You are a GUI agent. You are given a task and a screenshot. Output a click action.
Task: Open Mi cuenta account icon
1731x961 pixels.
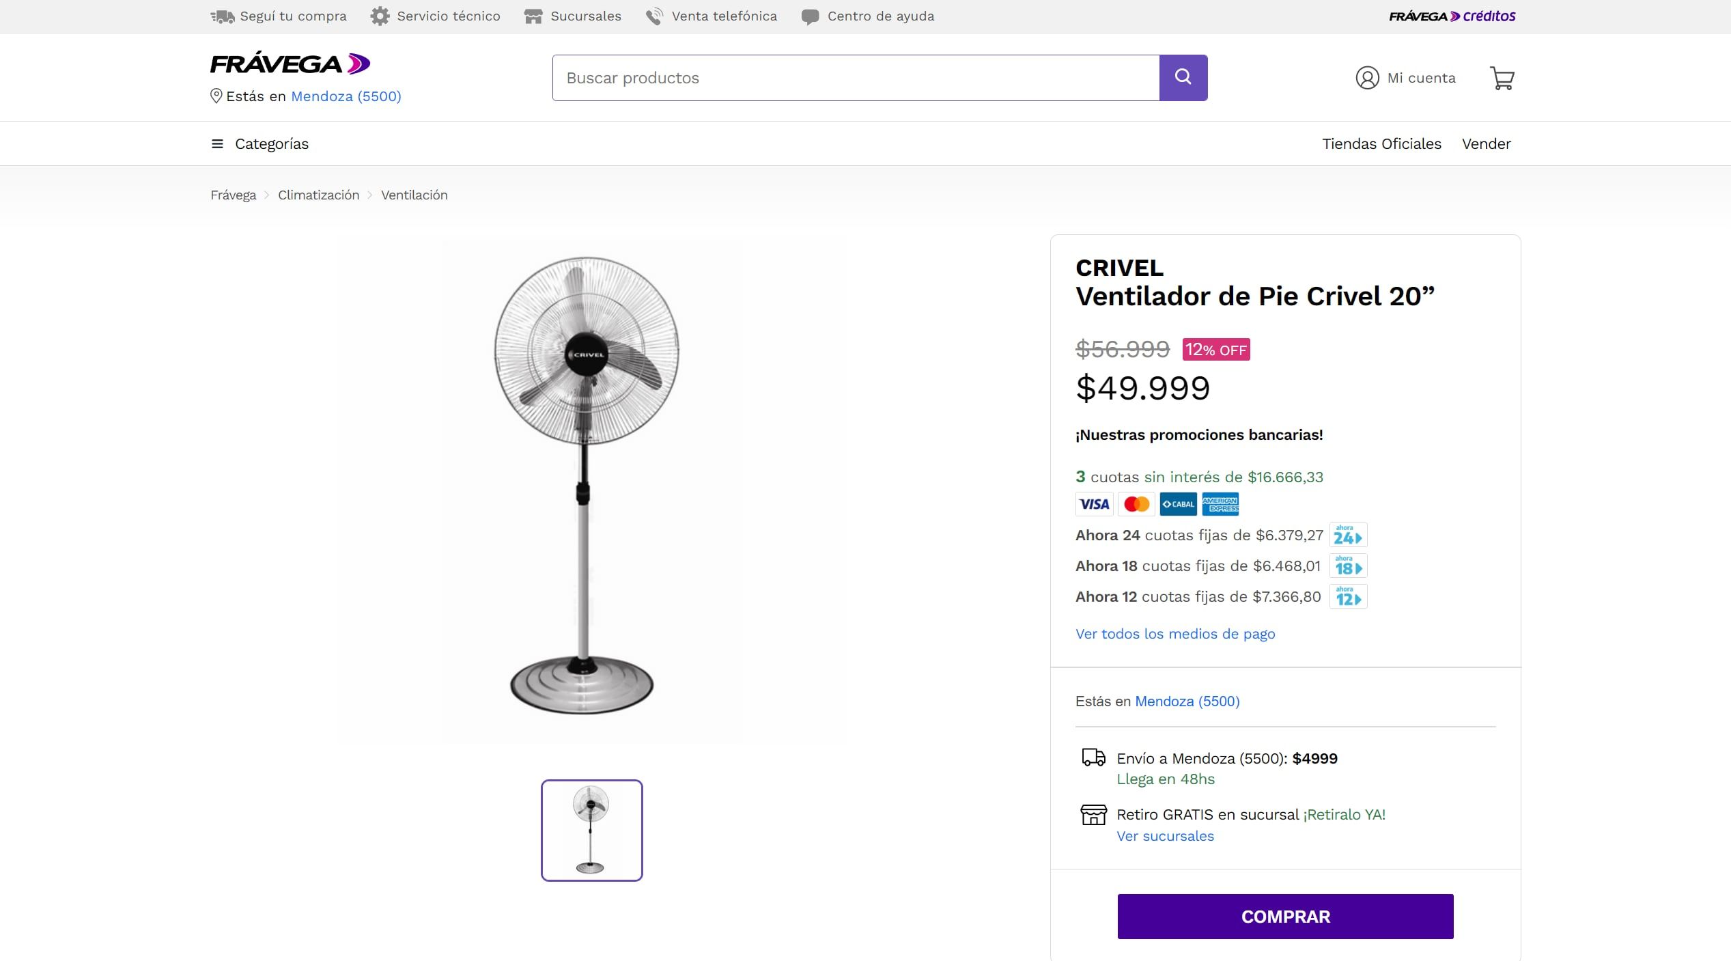coord(1366,78)
